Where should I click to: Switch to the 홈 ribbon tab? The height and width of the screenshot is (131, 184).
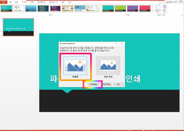coord(10,2)
